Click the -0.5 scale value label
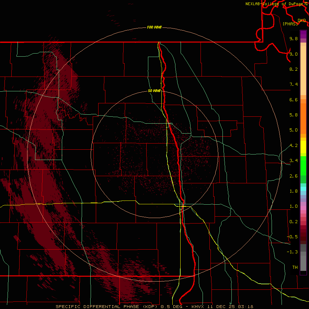The height and width of the screenshot is (309, 309). click(292, 237)
